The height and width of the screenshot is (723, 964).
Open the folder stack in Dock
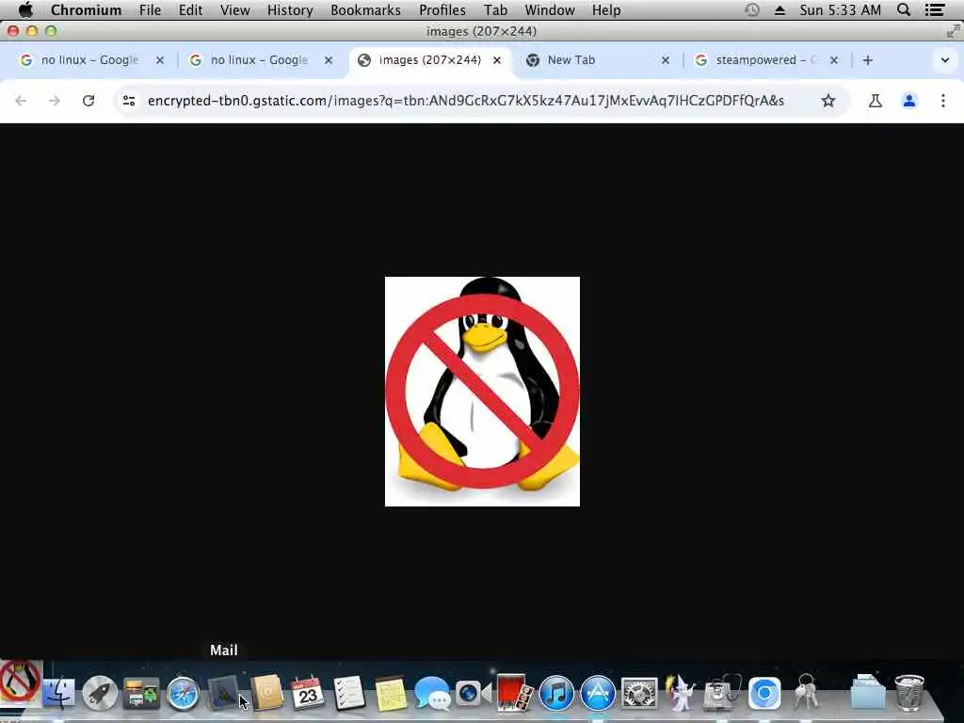[868, 694]
